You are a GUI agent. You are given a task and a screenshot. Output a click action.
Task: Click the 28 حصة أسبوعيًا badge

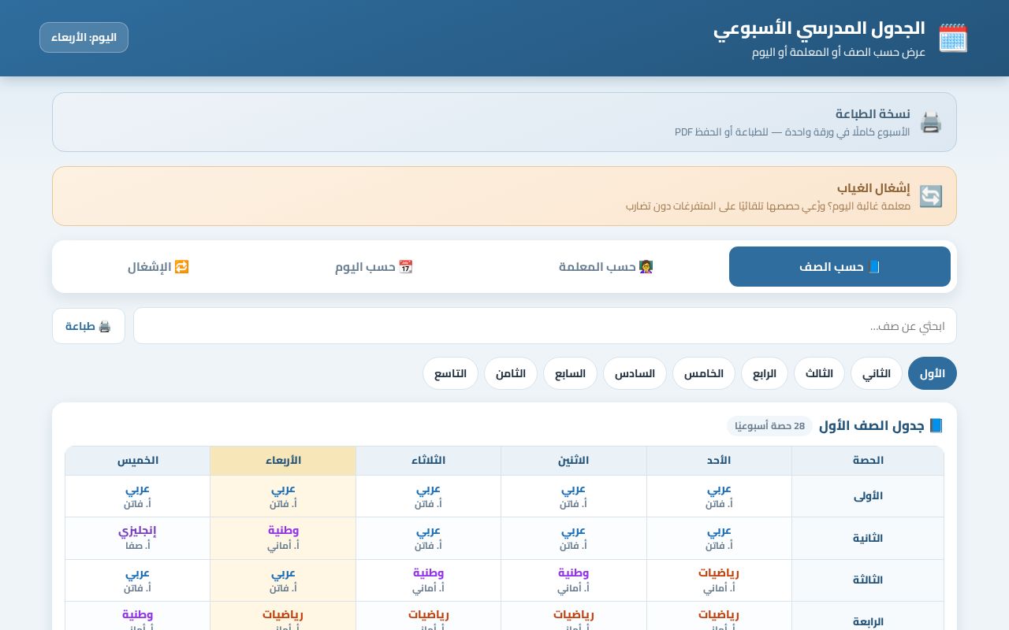pos(770,426)
